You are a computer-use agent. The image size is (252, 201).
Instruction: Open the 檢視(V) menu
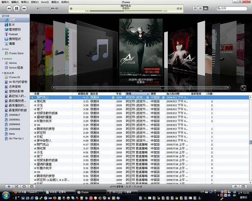tap(25, 2)
